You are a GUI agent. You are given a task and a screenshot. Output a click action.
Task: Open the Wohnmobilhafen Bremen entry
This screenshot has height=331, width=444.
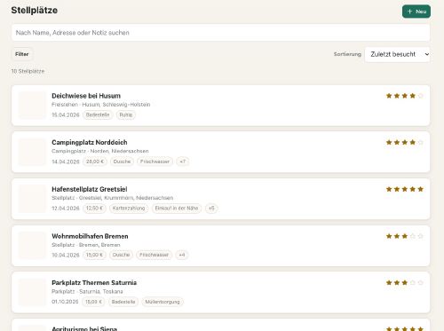(x=220, y=246)
